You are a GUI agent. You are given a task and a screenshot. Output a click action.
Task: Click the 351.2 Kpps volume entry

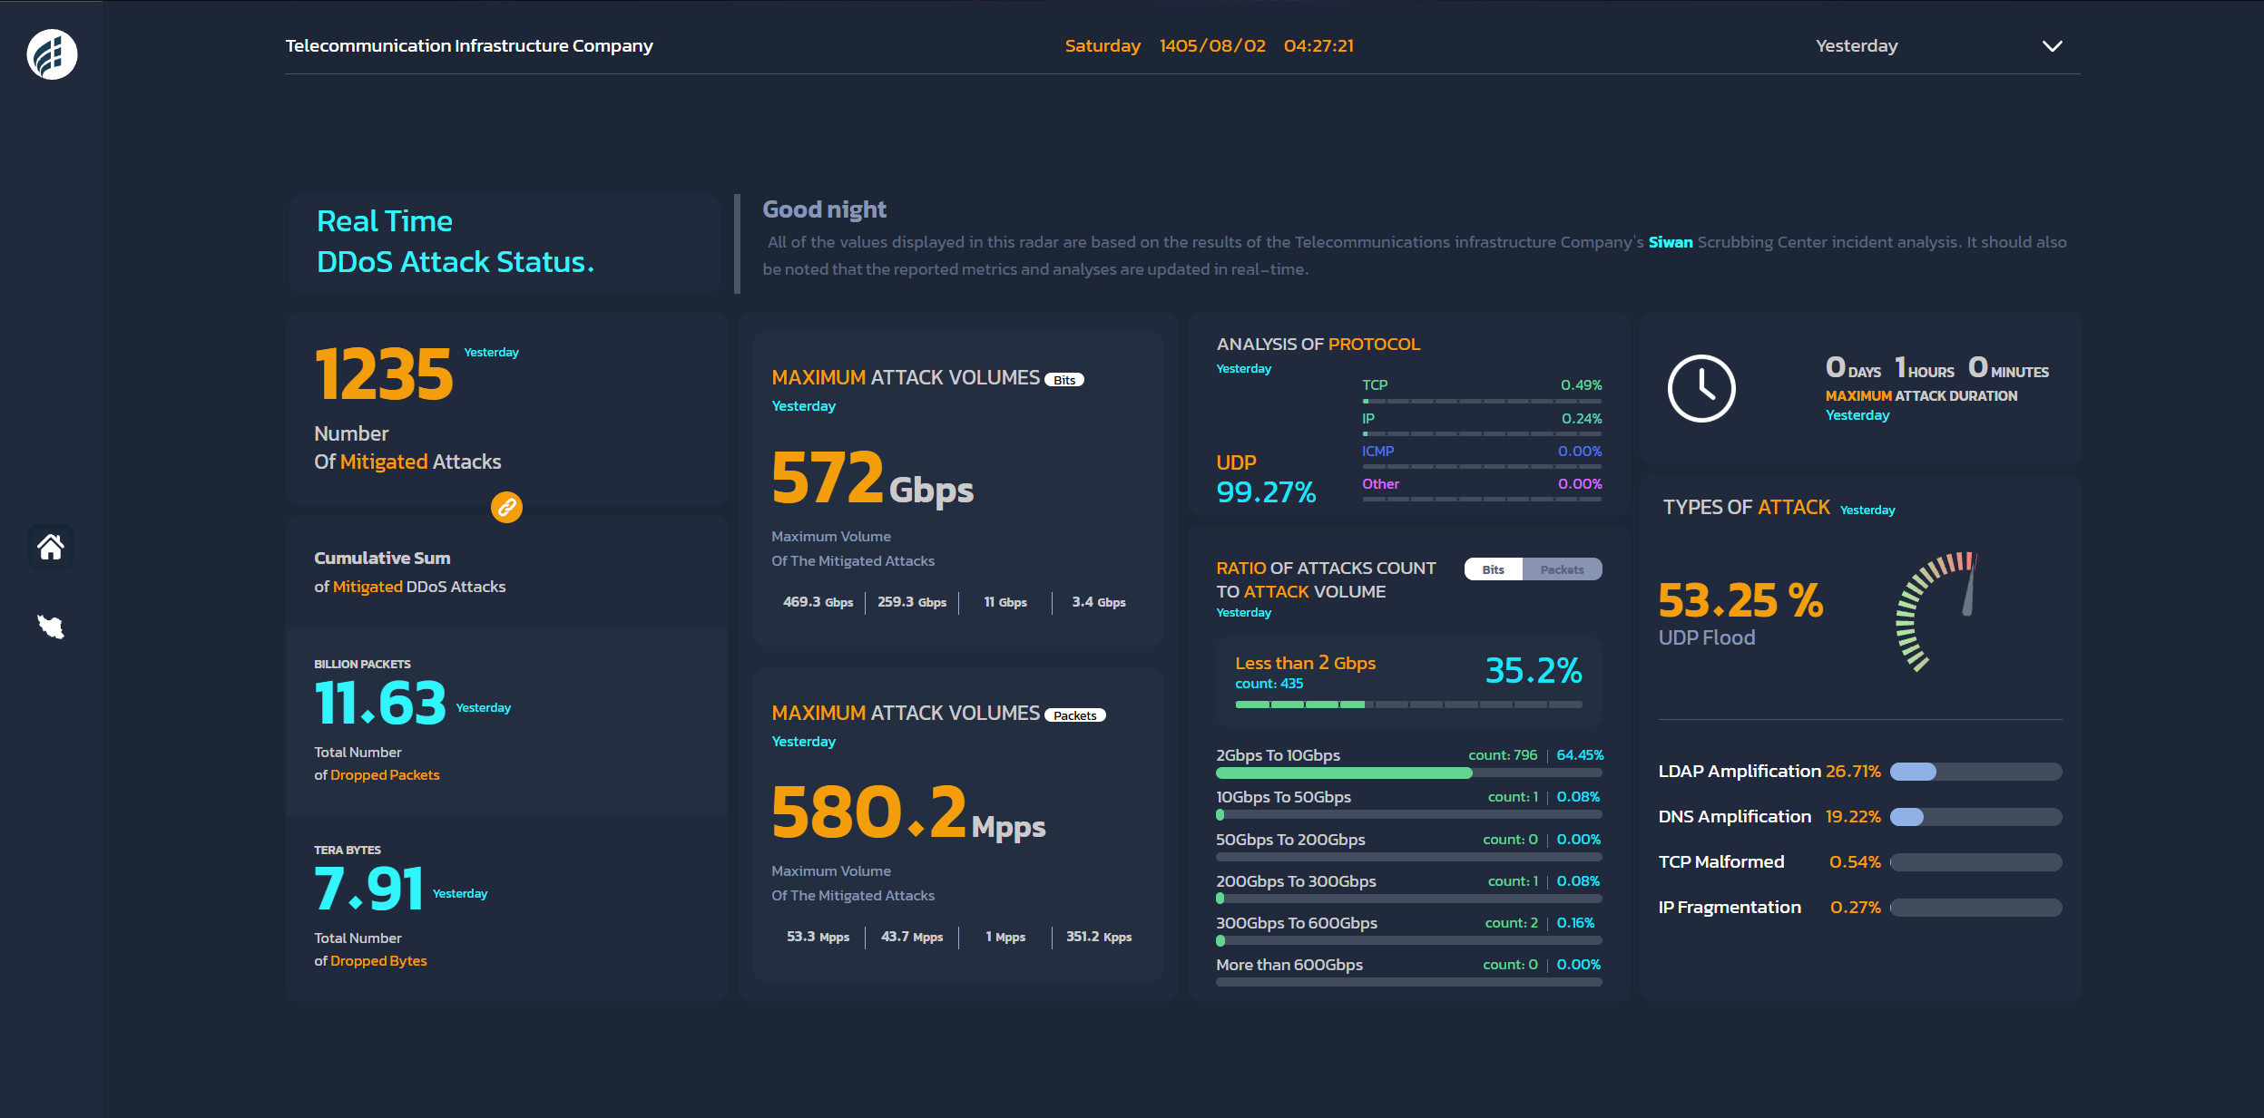tap(1099, 937)
